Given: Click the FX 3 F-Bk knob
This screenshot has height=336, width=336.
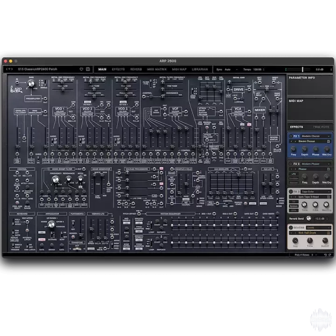Looking at the screenshot, I should point(315,204).
